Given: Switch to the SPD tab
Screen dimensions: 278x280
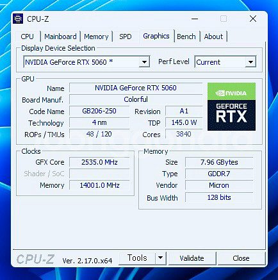Looking at the screenshot, I should point(126,37).
